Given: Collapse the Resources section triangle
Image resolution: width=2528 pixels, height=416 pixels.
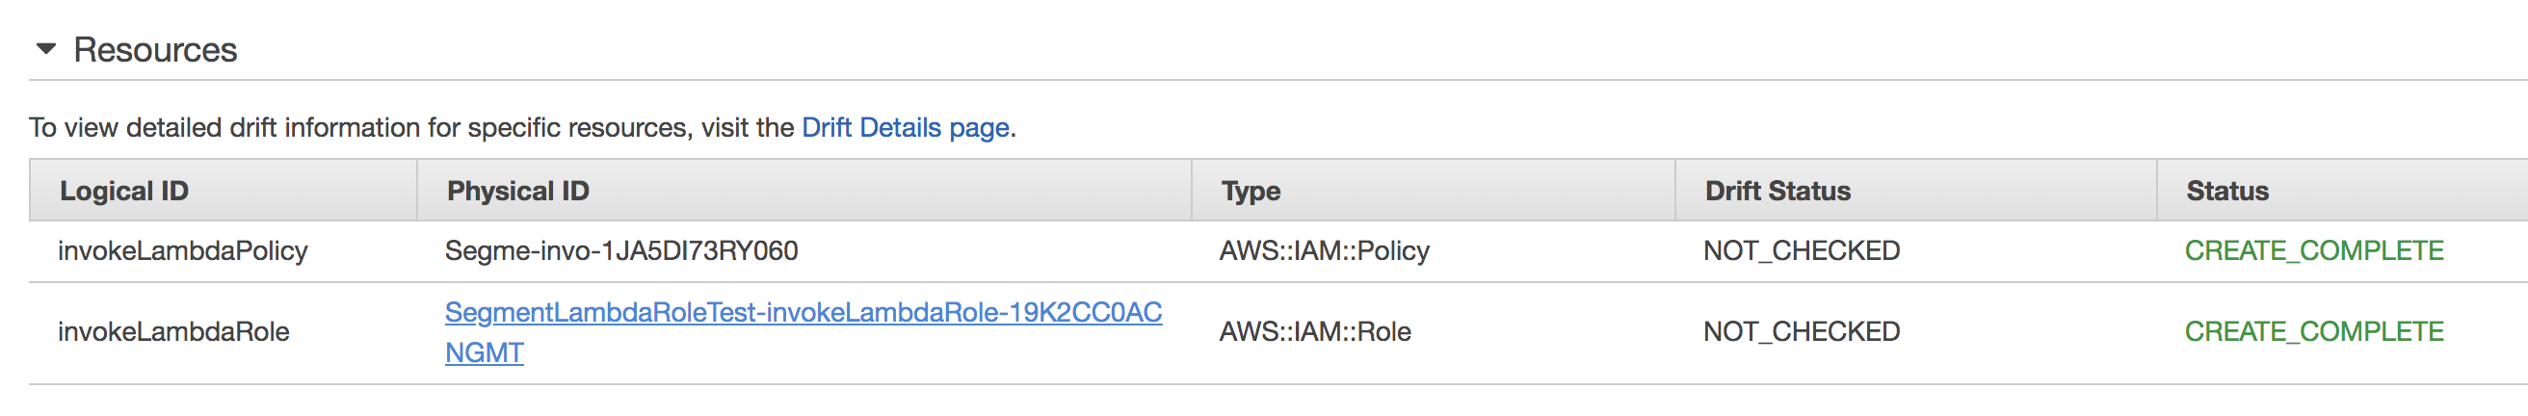Looking at the screenshot, I should pyautogui.click(x=45, y=49).
